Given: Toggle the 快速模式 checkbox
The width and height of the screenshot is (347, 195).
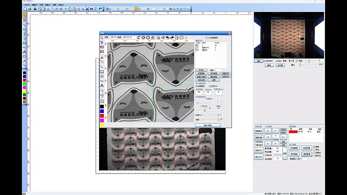Looking at the screenshot, I should [x=197, y=86].
